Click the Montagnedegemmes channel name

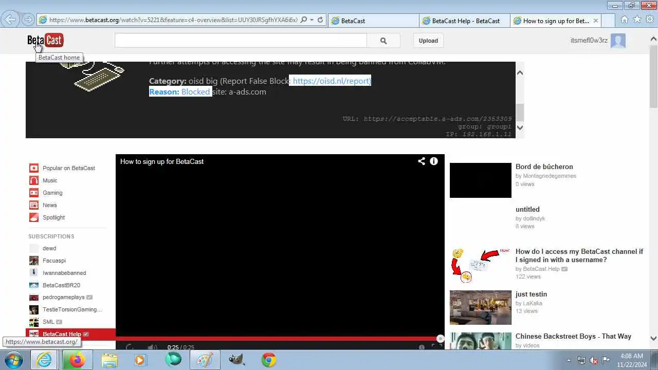pos(550,176)
